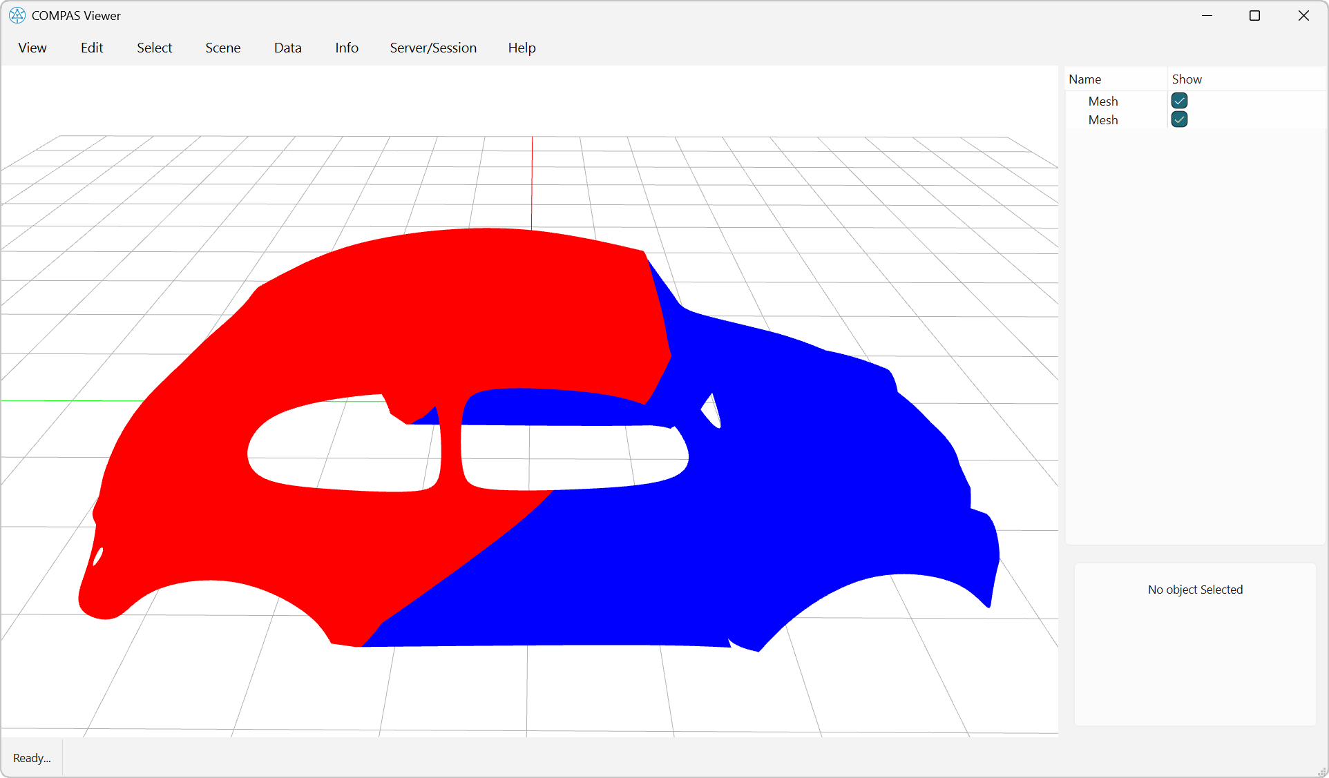Toggle visibility of the second Mesh

[1179, 119]
